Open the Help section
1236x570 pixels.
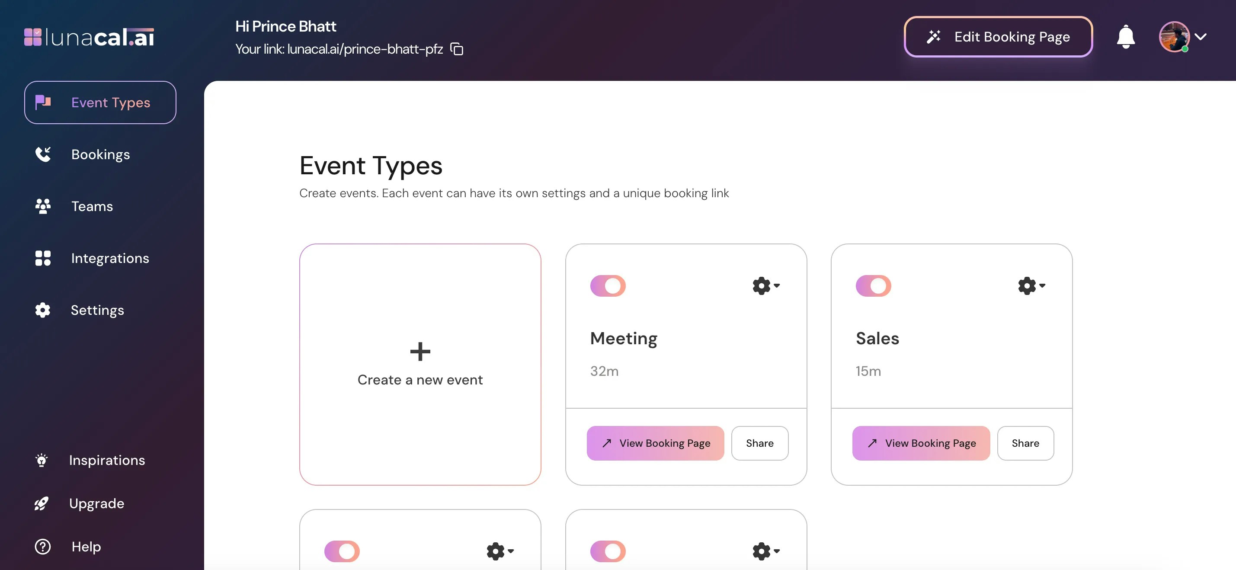point(86,547)
